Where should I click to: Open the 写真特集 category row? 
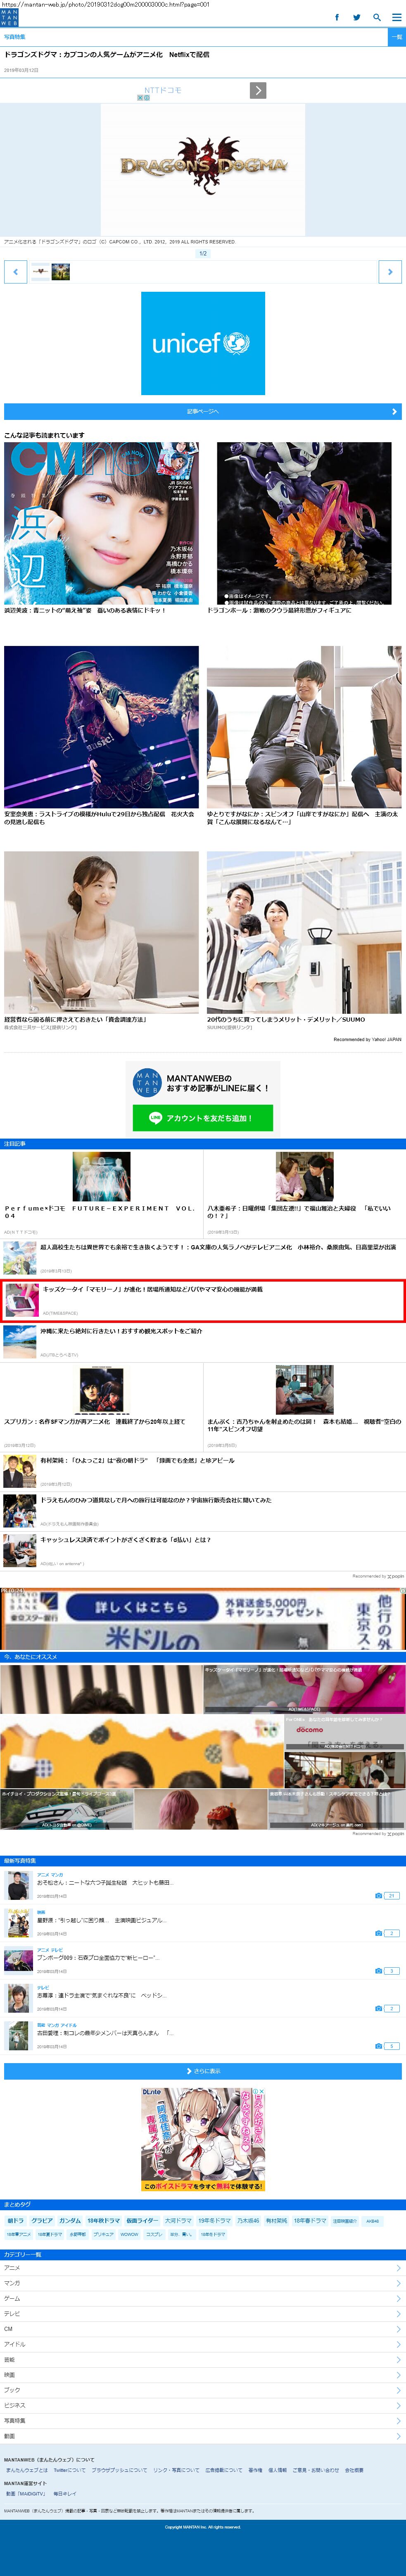[203, 2421]
